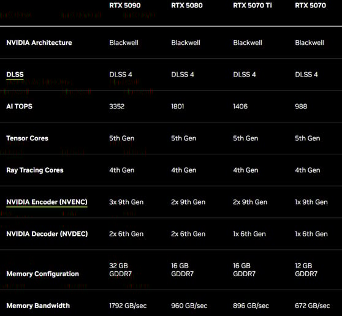The width and height of the screenshot is (342, 316).
Task: Click 5th Gen Tensor Cores for RTX 5090
Action: click(122, 138)
